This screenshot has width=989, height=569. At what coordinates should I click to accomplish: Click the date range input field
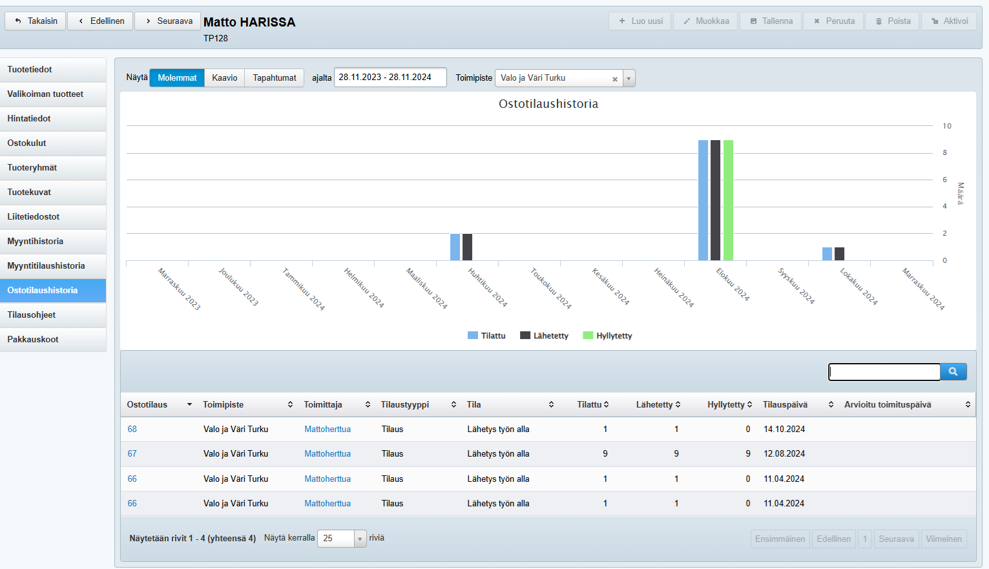pos(390,78)
